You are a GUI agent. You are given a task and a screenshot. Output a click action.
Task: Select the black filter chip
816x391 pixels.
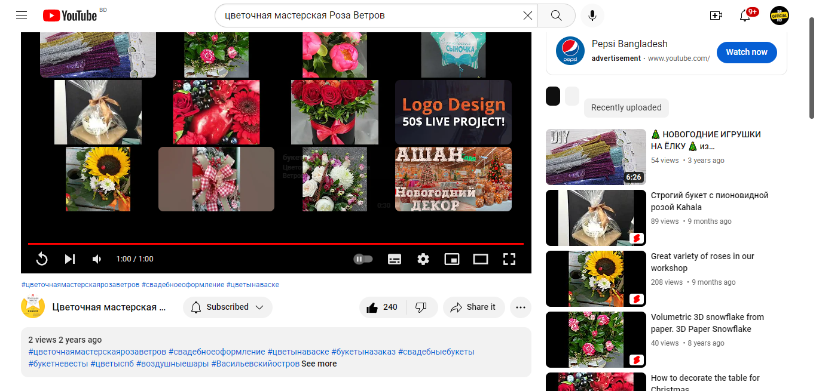pos(553,96)
